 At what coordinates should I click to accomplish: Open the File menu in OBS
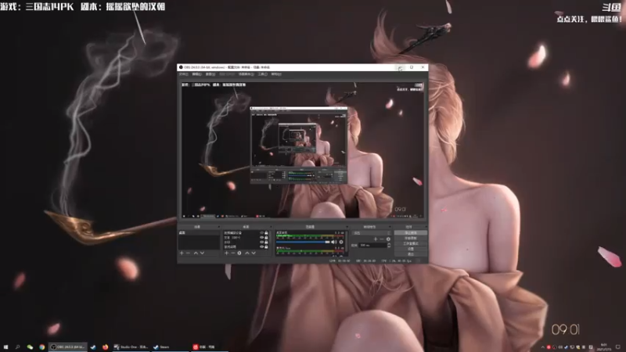point(184,74)
